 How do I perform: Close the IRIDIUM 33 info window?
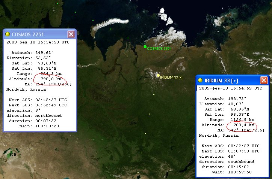264,81
